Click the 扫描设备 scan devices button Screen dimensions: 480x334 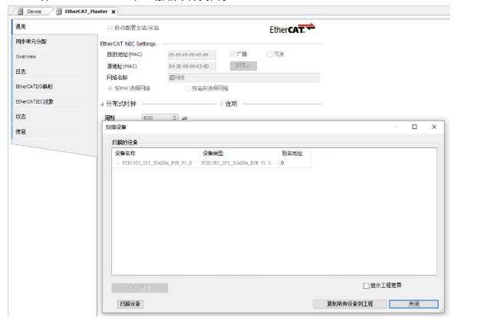click(130, 304)
